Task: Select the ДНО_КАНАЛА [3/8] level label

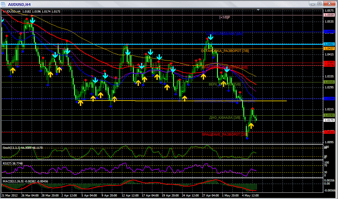Action: tap(224, 118)
